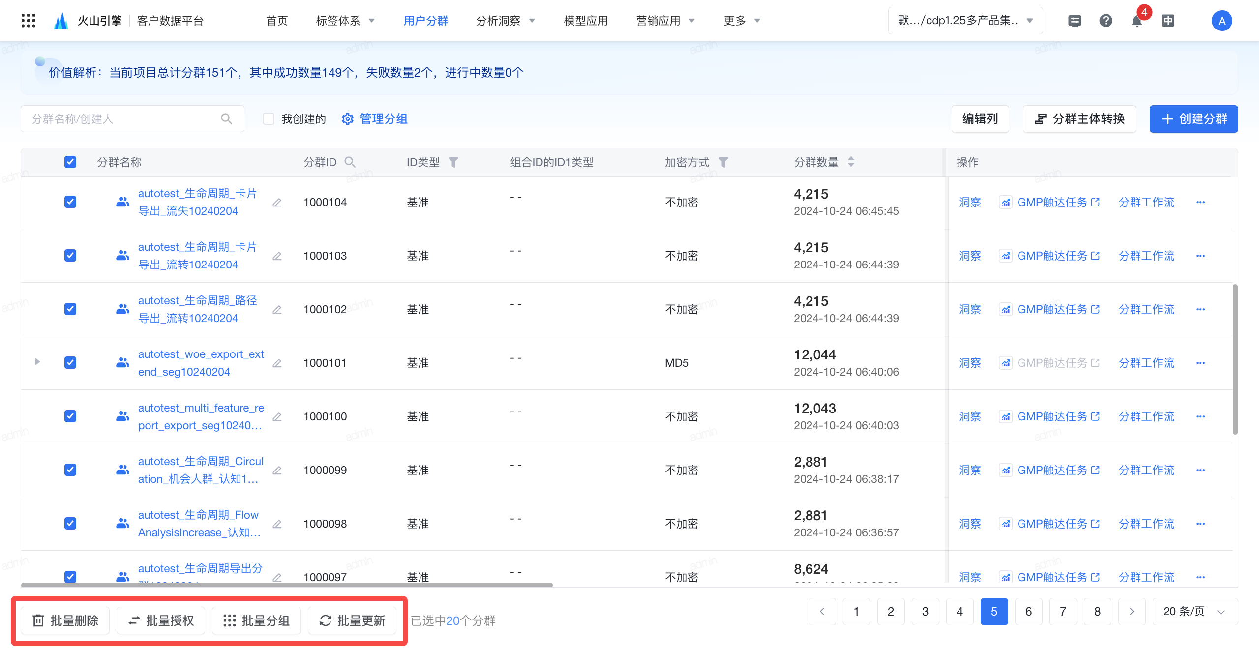
Task: Open the project selector cdp1.25多产品集
Action: [965, 21]
